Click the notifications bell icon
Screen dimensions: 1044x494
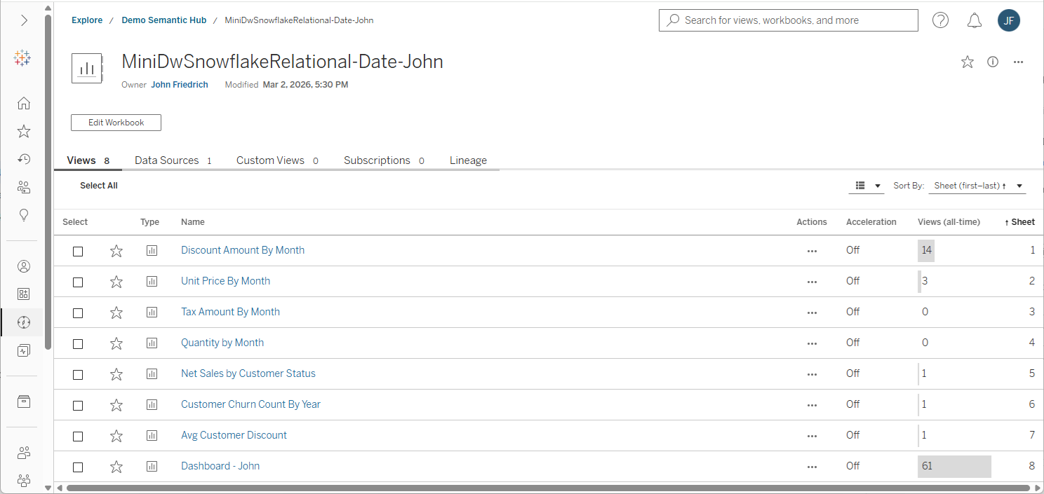[x=974, y=21]
